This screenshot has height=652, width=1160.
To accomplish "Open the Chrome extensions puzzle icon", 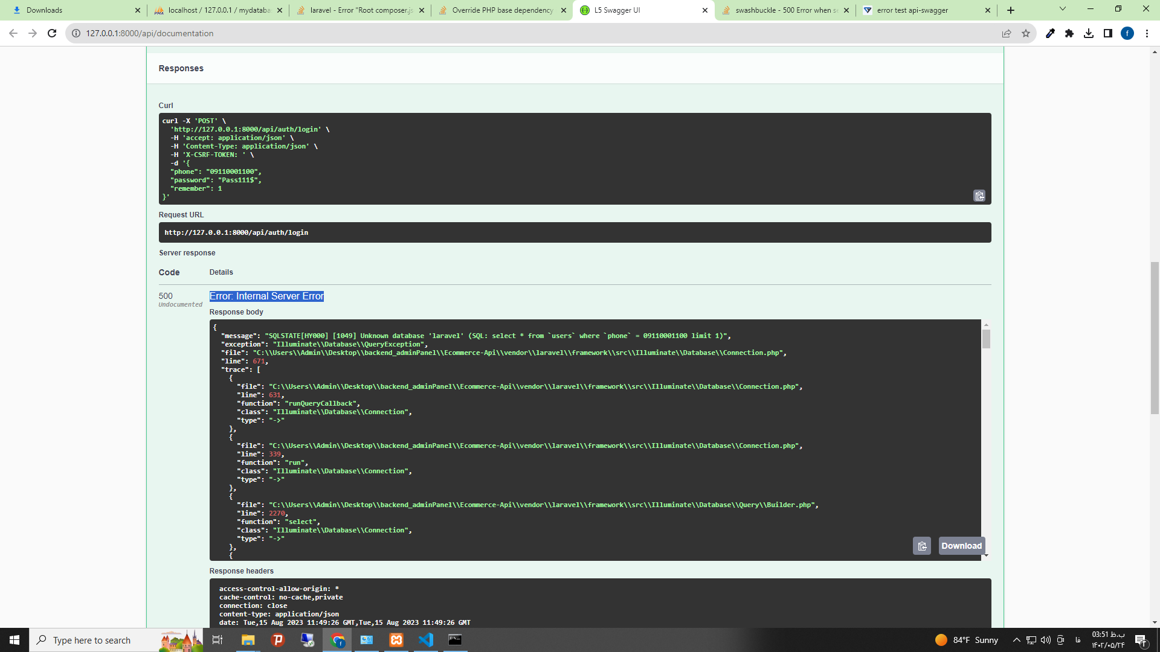I will (x=1069, y=33).
